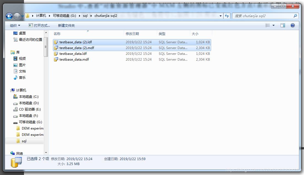Click icon of testbase_data.mdf
Screen dimensions: 304x175
click(x=56, y=60)
